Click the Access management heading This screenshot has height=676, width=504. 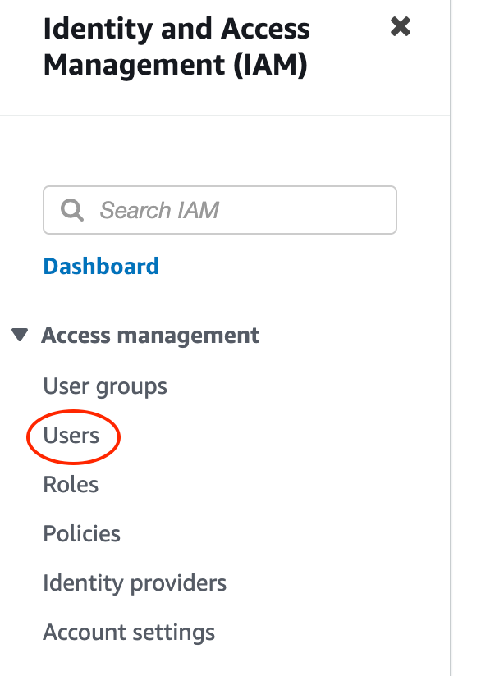150,336
